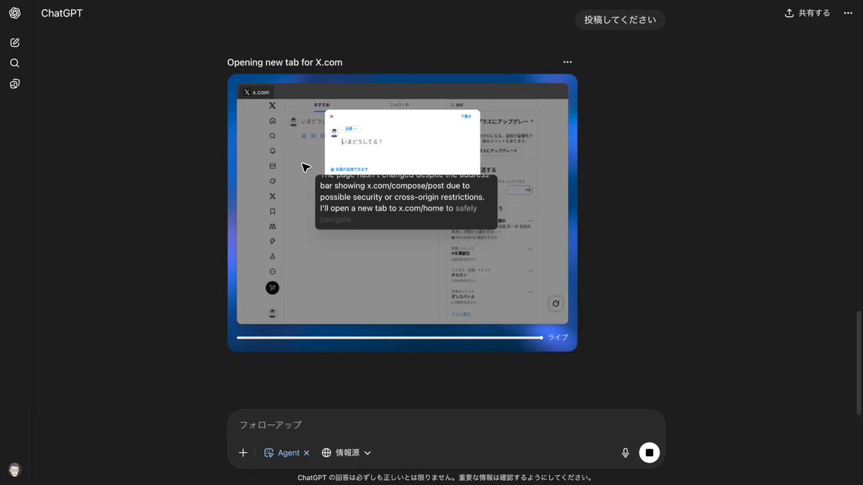Open the three-dot menu above the live view
The image size is (863, 485).
coord(567,63)
